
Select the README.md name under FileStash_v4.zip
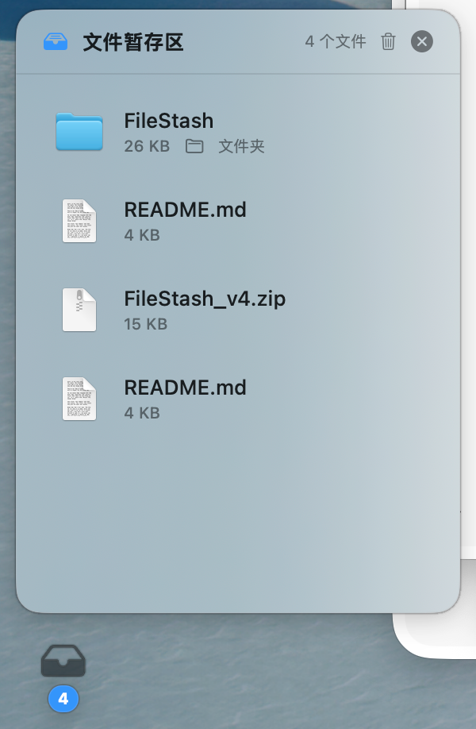click(185, 388)
